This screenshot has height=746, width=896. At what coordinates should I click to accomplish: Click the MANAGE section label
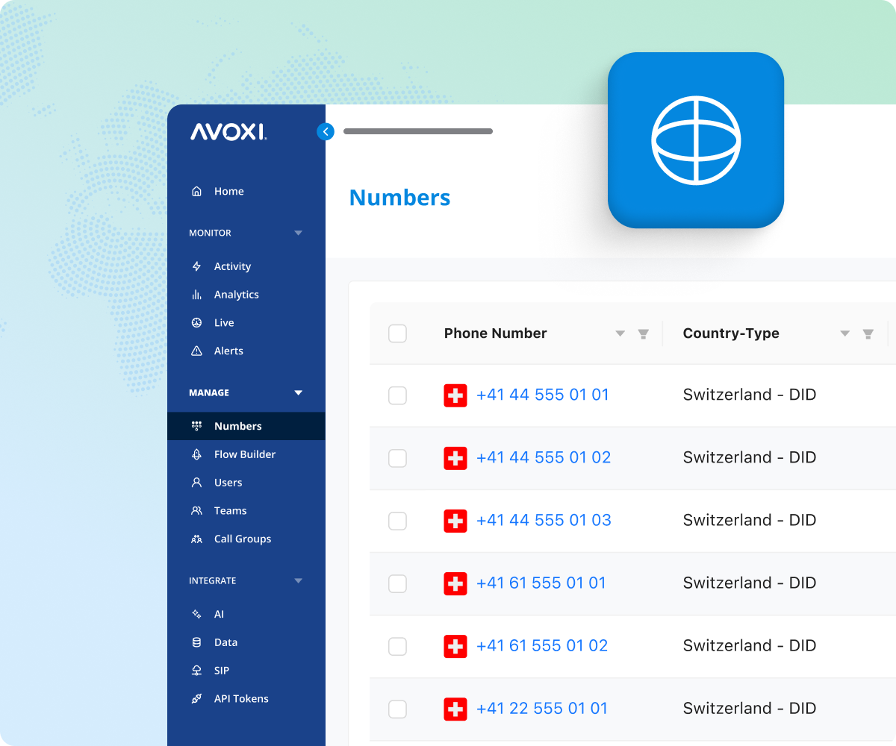(x=209, y=392)
